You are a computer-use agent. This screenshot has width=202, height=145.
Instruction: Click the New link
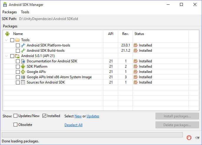78,116
